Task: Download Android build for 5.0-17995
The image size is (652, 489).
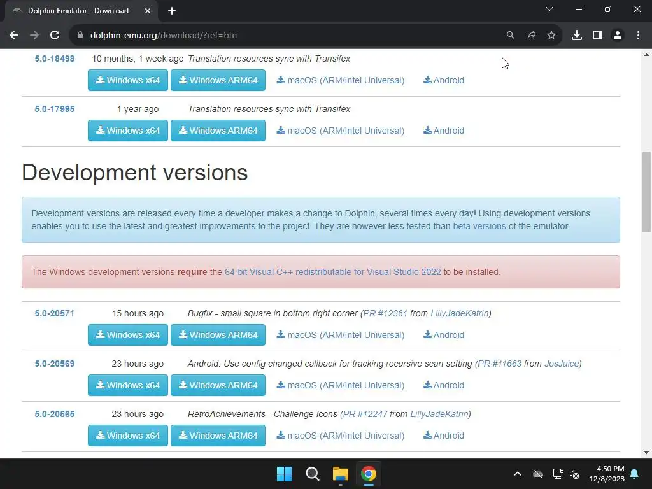Action: click(x=444, y=131)
